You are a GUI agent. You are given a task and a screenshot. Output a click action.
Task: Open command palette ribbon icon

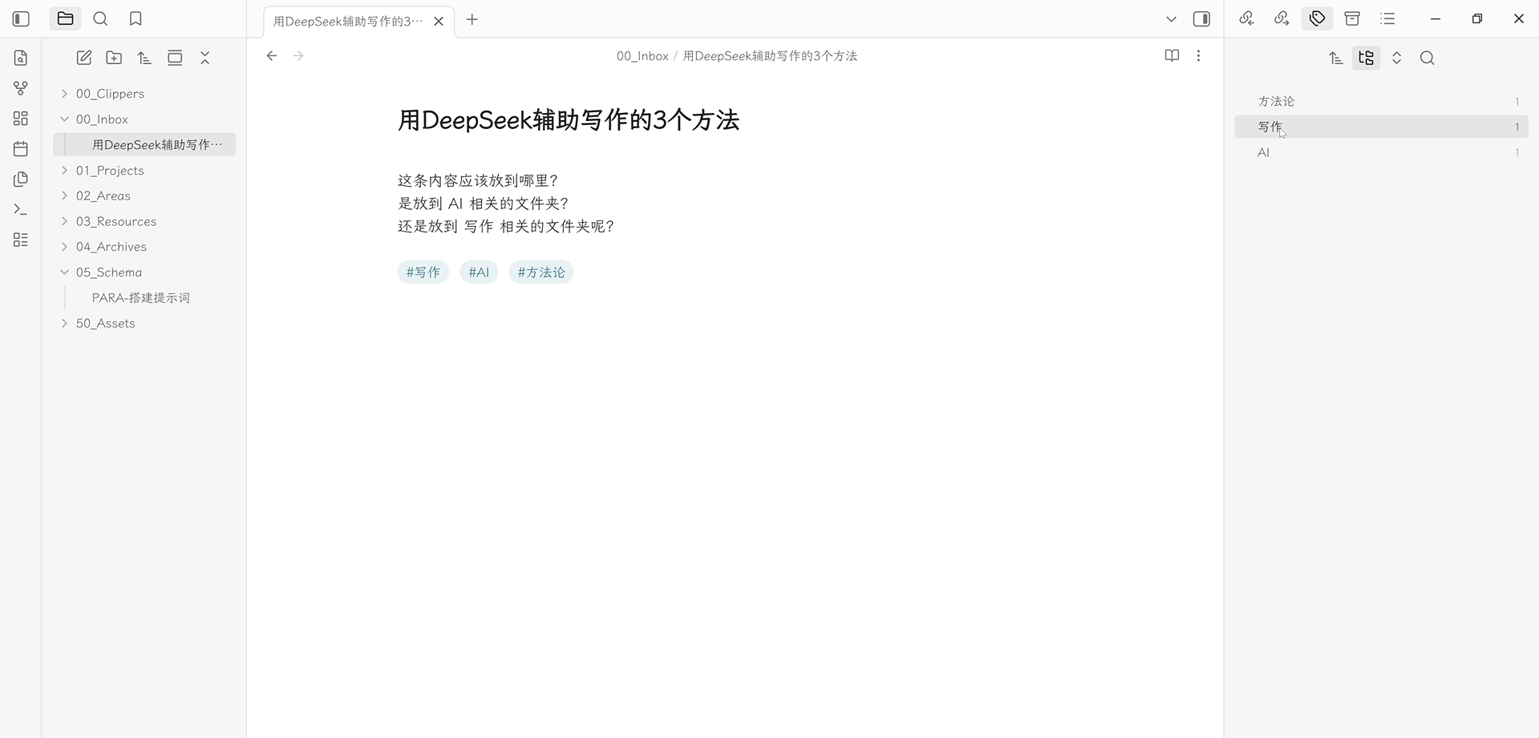pos(21,210)
